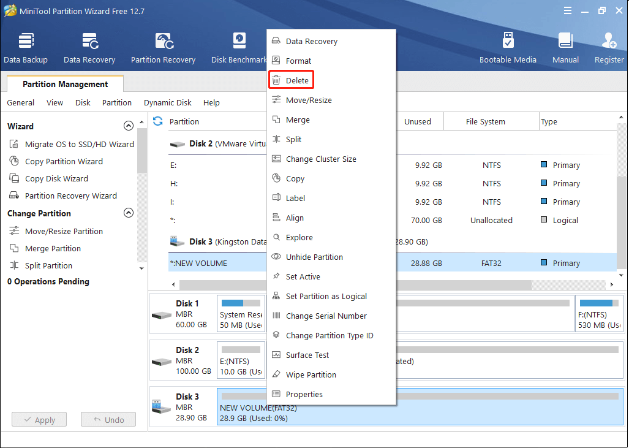Screen dimensions: 629x448
Task: Open the Data Backup tool icon
Action: tap(26, 41)
